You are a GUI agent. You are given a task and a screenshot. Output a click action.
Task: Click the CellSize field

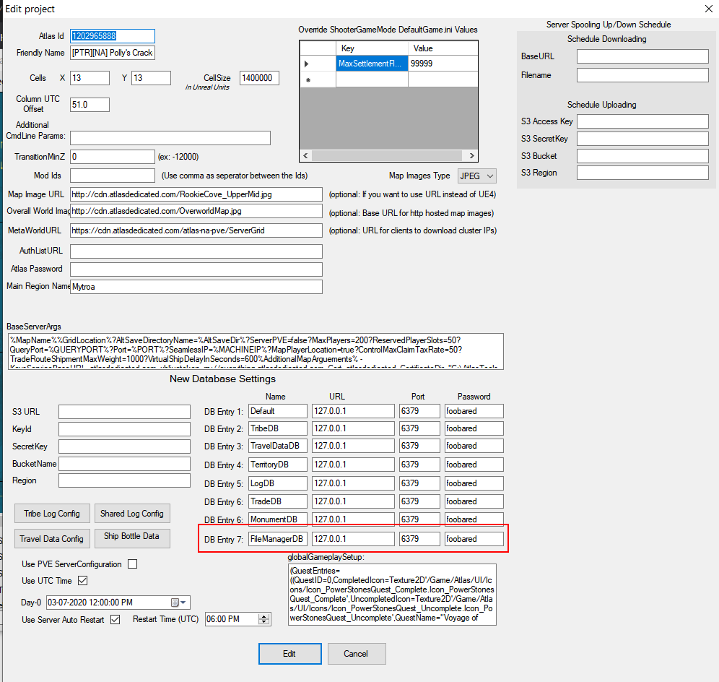259,78
